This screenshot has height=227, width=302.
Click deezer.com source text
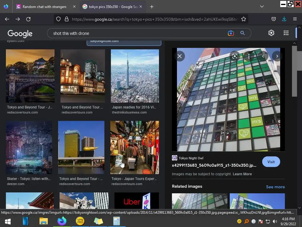(16, 184)
